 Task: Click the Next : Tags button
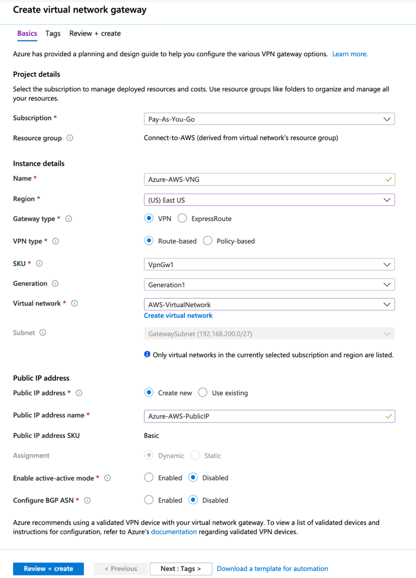pos(181,569)
